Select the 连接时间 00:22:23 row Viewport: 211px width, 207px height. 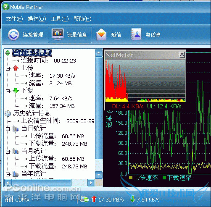coord(48,60)
